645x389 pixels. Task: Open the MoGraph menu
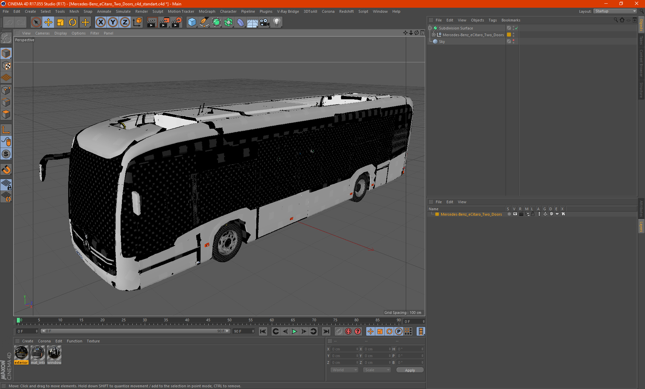coord(207,11)
